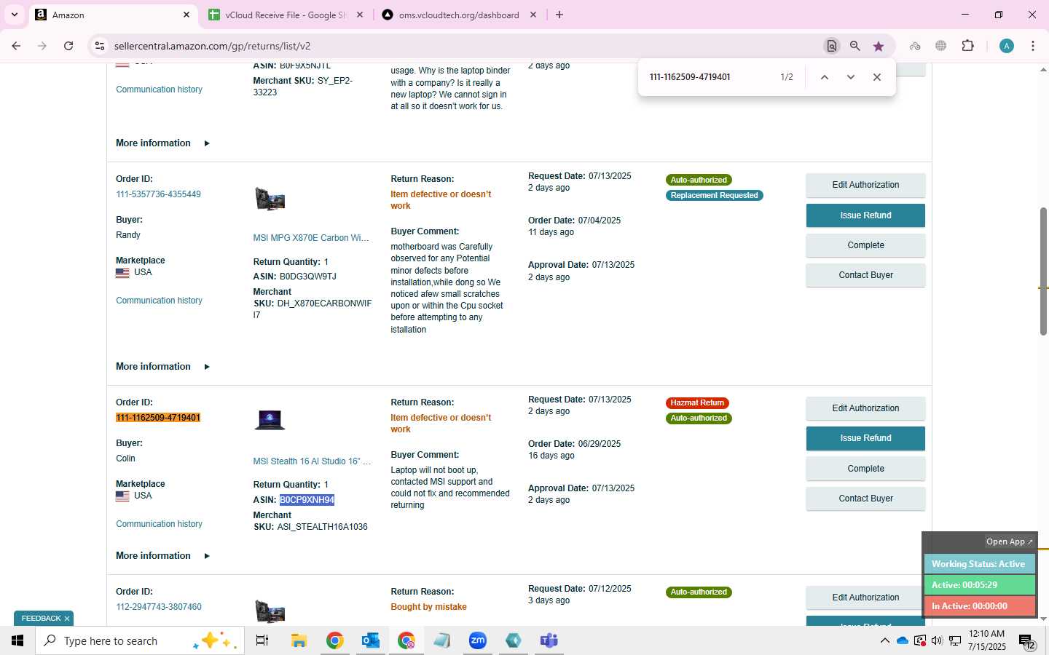Click the Windows Start button
This screenshot has height=655, width=1049.
tap(17, 640)
